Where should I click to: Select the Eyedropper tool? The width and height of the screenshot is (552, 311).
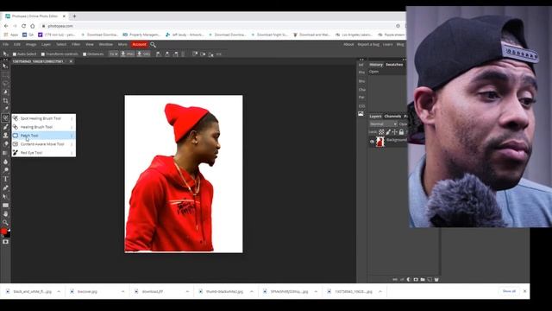(5, 109)
